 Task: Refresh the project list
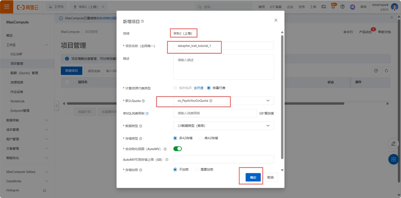coord(387,71)
